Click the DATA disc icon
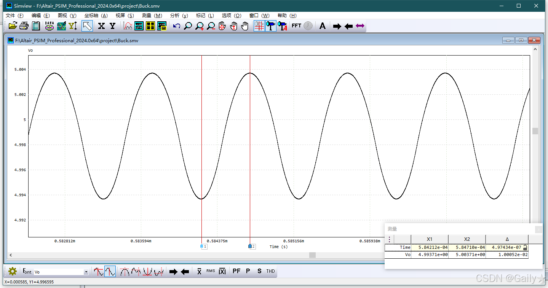548x288 pixels. tap(50, 26)
